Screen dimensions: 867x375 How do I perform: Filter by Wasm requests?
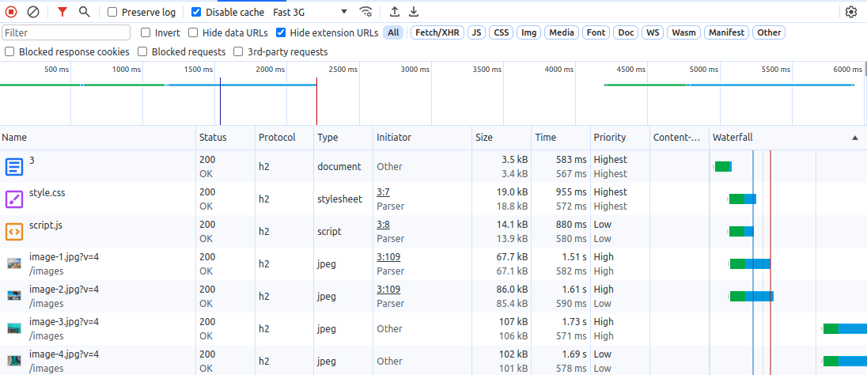[684, 32]
